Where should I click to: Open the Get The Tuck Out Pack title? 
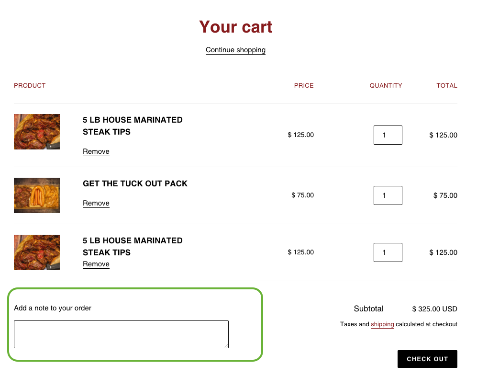point(135,183)
